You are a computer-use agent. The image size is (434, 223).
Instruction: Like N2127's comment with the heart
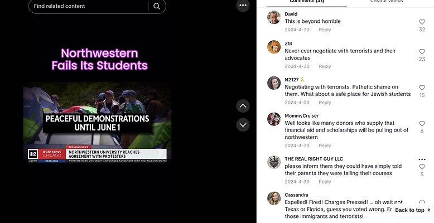pyautogui.click(x=422, y=88)
